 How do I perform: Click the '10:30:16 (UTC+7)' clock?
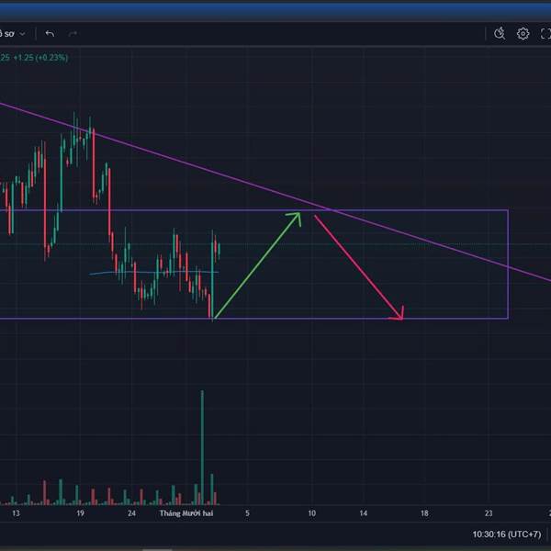pyautogui.click(x=506, y=534)
